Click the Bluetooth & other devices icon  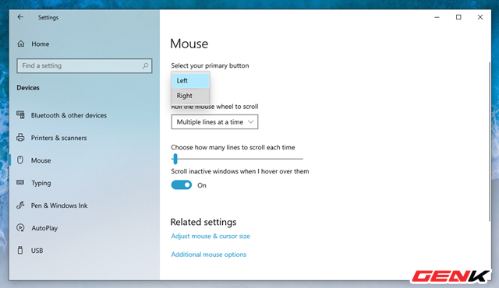(x=21, y=115)
